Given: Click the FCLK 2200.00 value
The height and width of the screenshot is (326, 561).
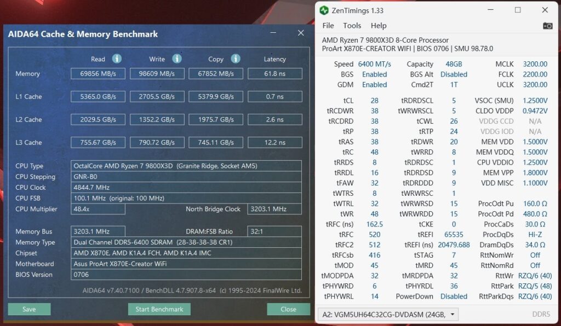Looking at the screenshot, I should click(x=535, y=74).
